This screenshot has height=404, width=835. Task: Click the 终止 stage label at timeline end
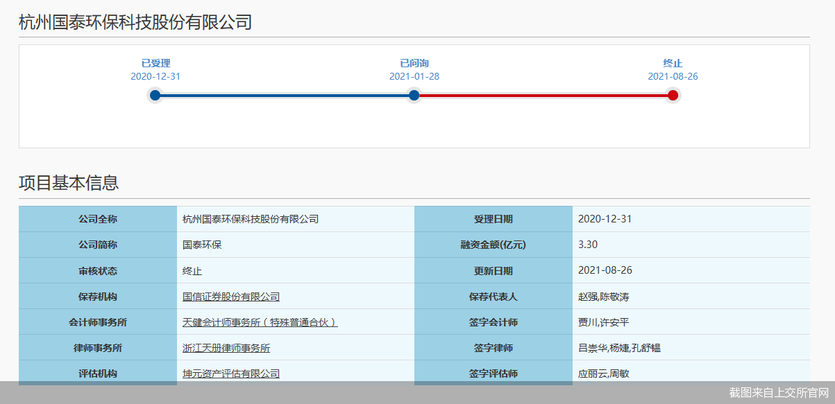(673, 63)
